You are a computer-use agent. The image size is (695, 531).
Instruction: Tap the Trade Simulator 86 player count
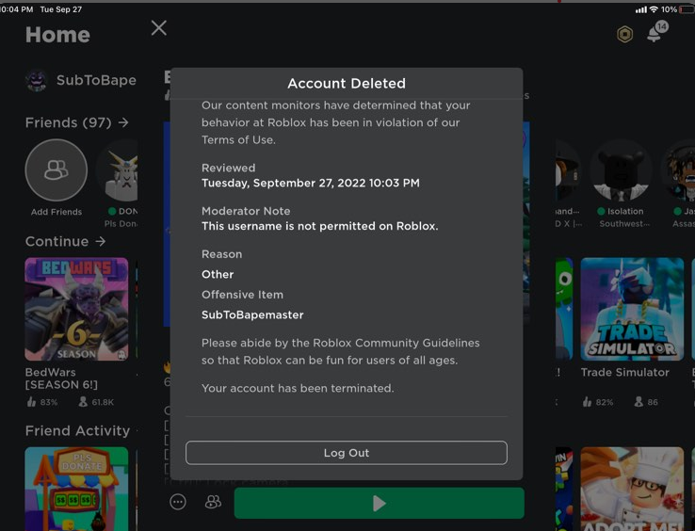tap(646, 402)
